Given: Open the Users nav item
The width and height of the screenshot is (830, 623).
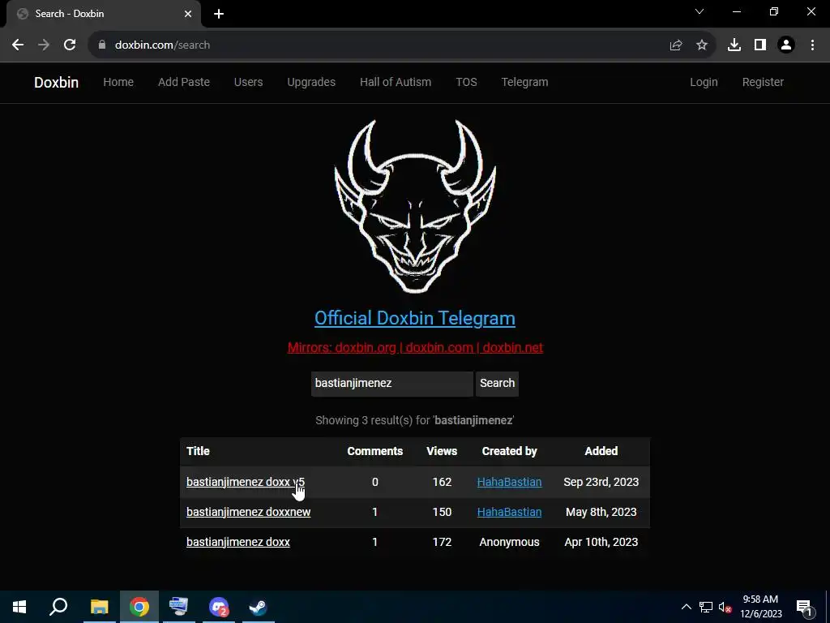Looking at the screenshot, I should [x=248, y=82].
